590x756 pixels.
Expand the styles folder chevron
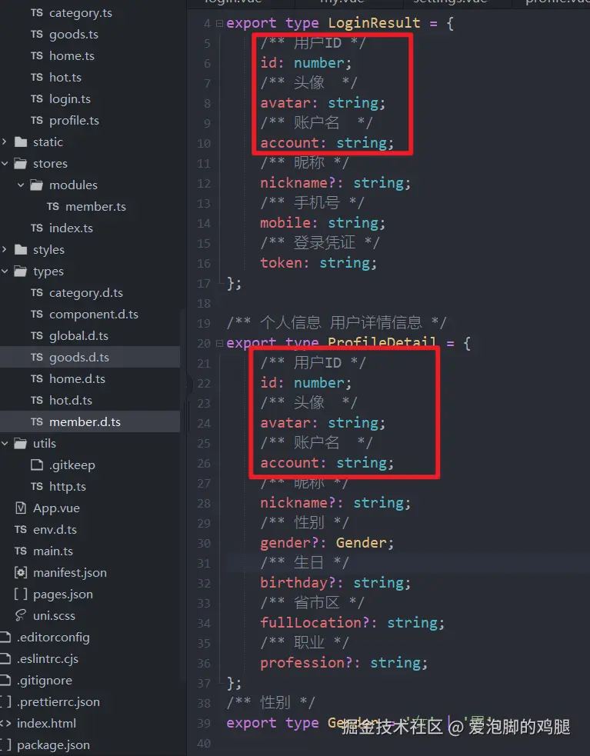5,249
